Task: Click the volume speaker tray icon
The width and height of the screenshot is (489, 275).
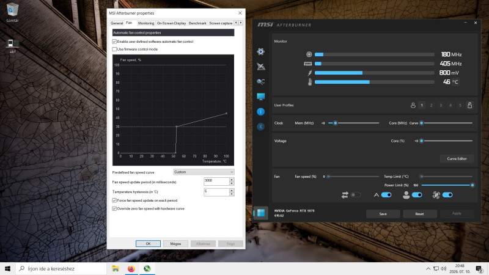Action: point(444,268)
